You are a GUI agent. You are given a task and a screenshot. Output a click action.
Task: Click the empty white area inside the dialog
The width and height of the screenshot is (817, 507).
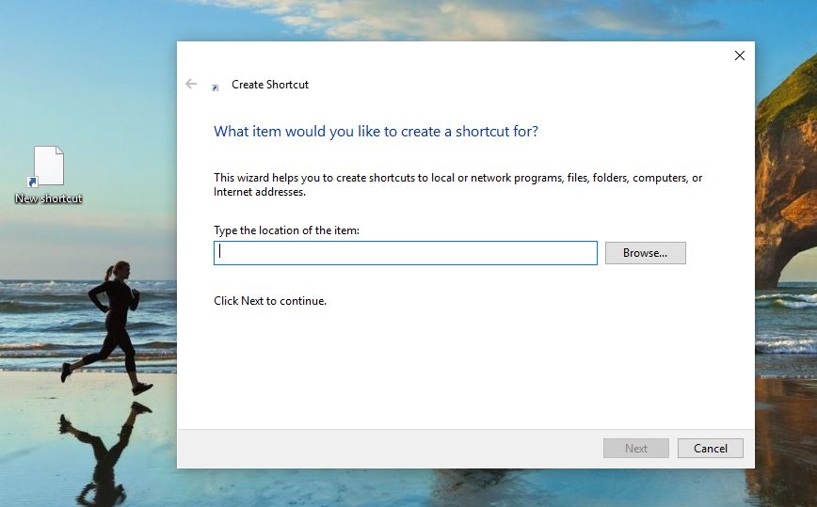point(471,367)
